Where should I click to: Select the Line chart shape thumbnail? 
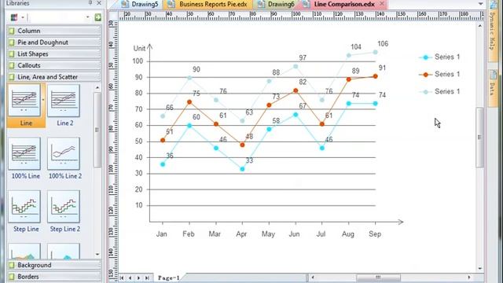tap(24, 101)
